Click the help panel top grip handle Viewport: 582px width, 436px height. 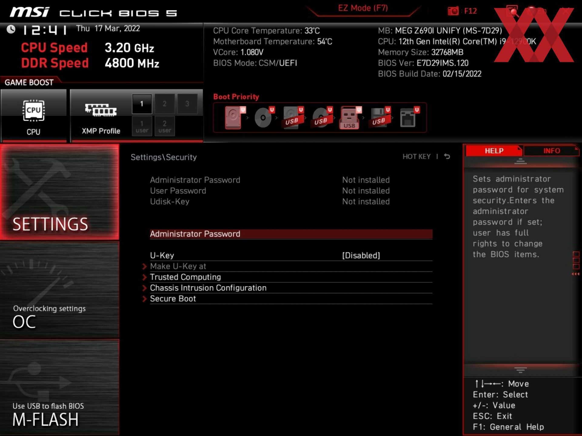coord(520,161)
